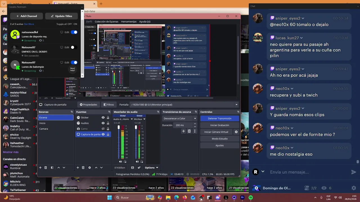Viewport: 360px width, 202px height.
Task: Open the Perfil menu in OBS
Action: point(89,22)
